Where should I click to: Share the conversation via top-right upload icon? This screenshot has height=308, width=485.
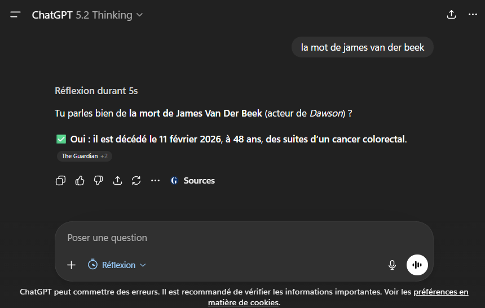[451, 15]
